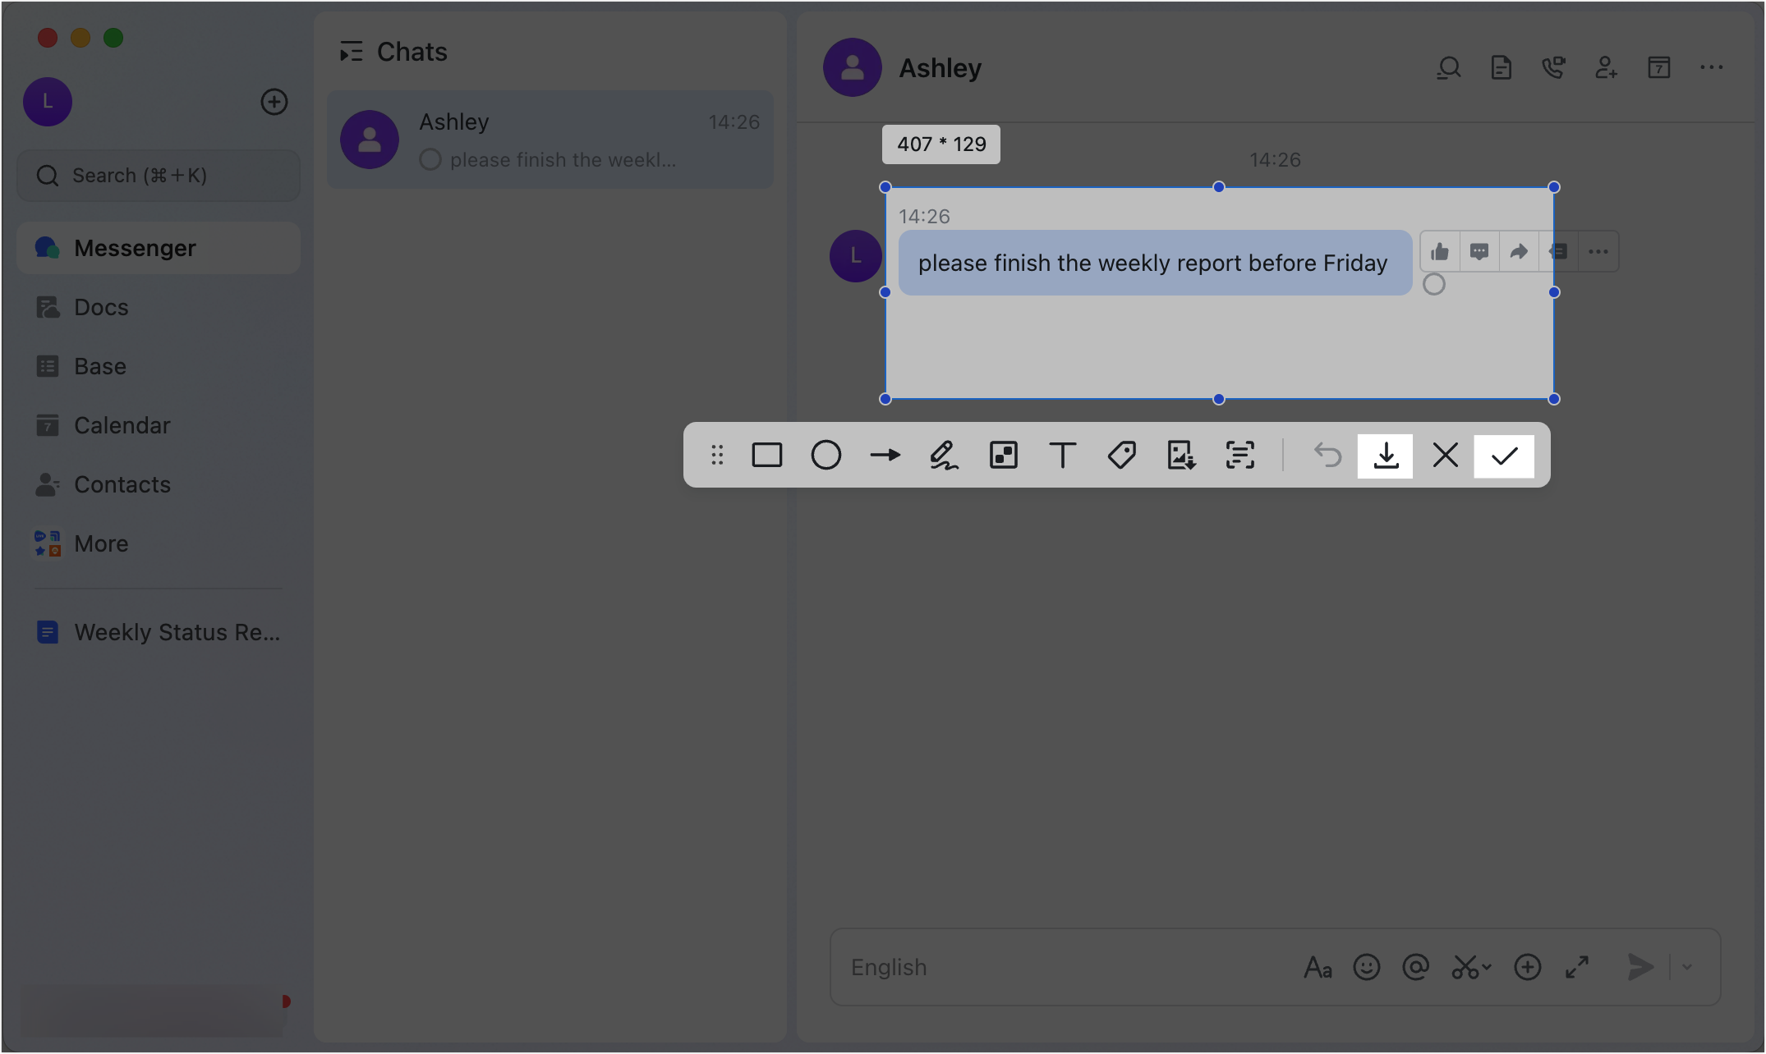The height and width of the screenshot is (1054, 1766).
Task: Click the OCR text recognition icon
Action: click(x=1239, y=455)
